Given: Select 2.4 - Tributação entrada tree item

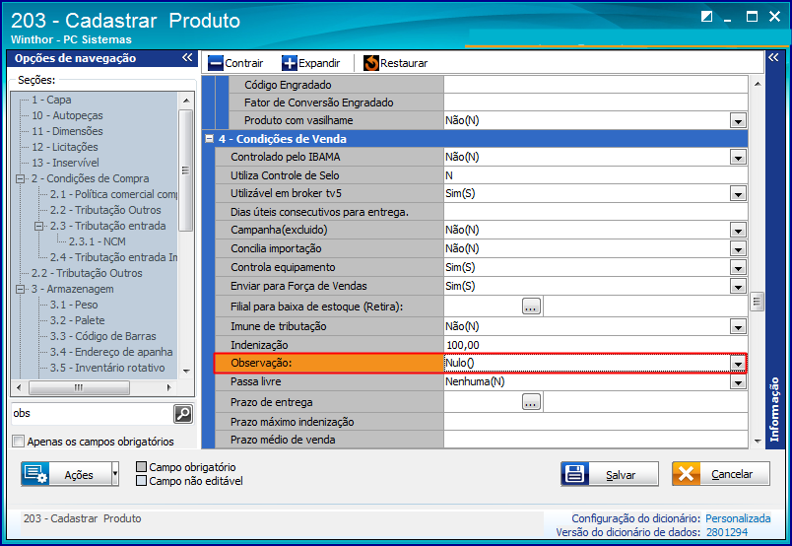Looking at the screenshot, I should tap(113, 257).
